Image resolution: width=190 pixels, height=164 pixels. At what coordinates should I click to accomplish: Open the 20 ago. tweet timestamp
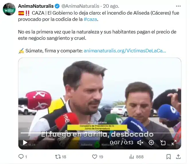click(111, 6)
